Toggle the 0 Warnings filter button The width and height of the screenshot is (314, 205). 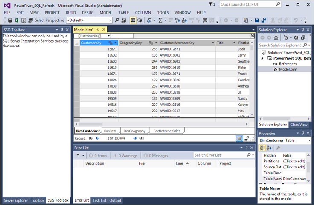coord(125,156)
